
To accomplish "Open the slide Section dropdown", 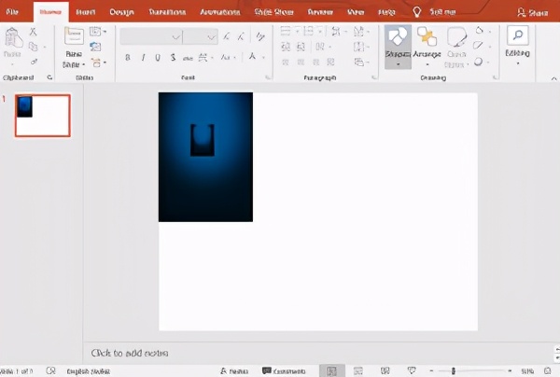I will pyautogui.click(x=98, y=63).
